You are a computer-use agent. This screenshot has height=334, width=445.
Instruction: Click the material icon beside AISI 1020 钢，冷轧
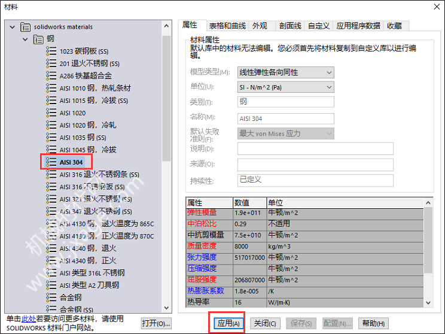[x=51, y=125]
